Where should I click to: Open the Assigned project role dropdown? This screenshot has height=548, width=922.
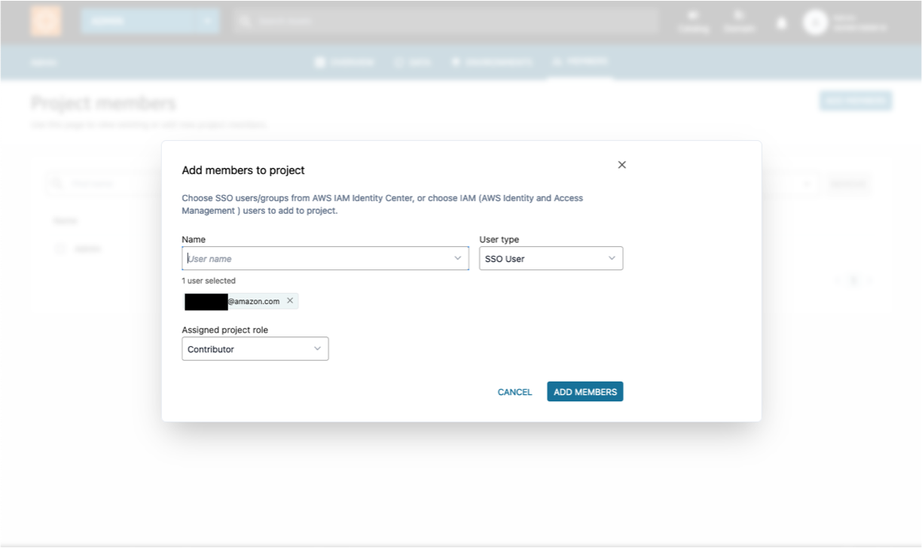coord(255,349)
